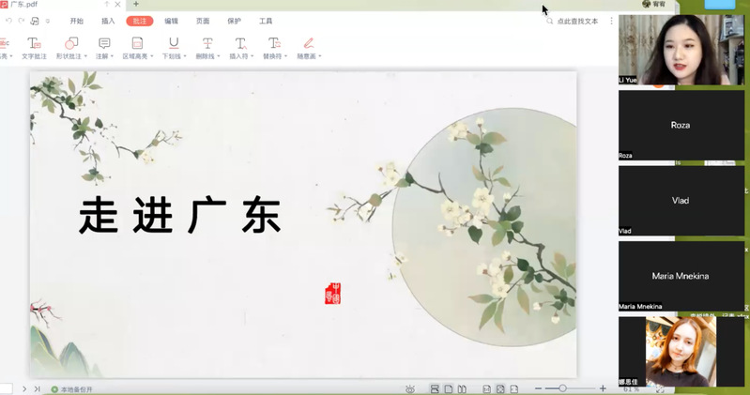Go to last page with the end arrow
This screenshot has height=395, width=750.
point(38,389)
